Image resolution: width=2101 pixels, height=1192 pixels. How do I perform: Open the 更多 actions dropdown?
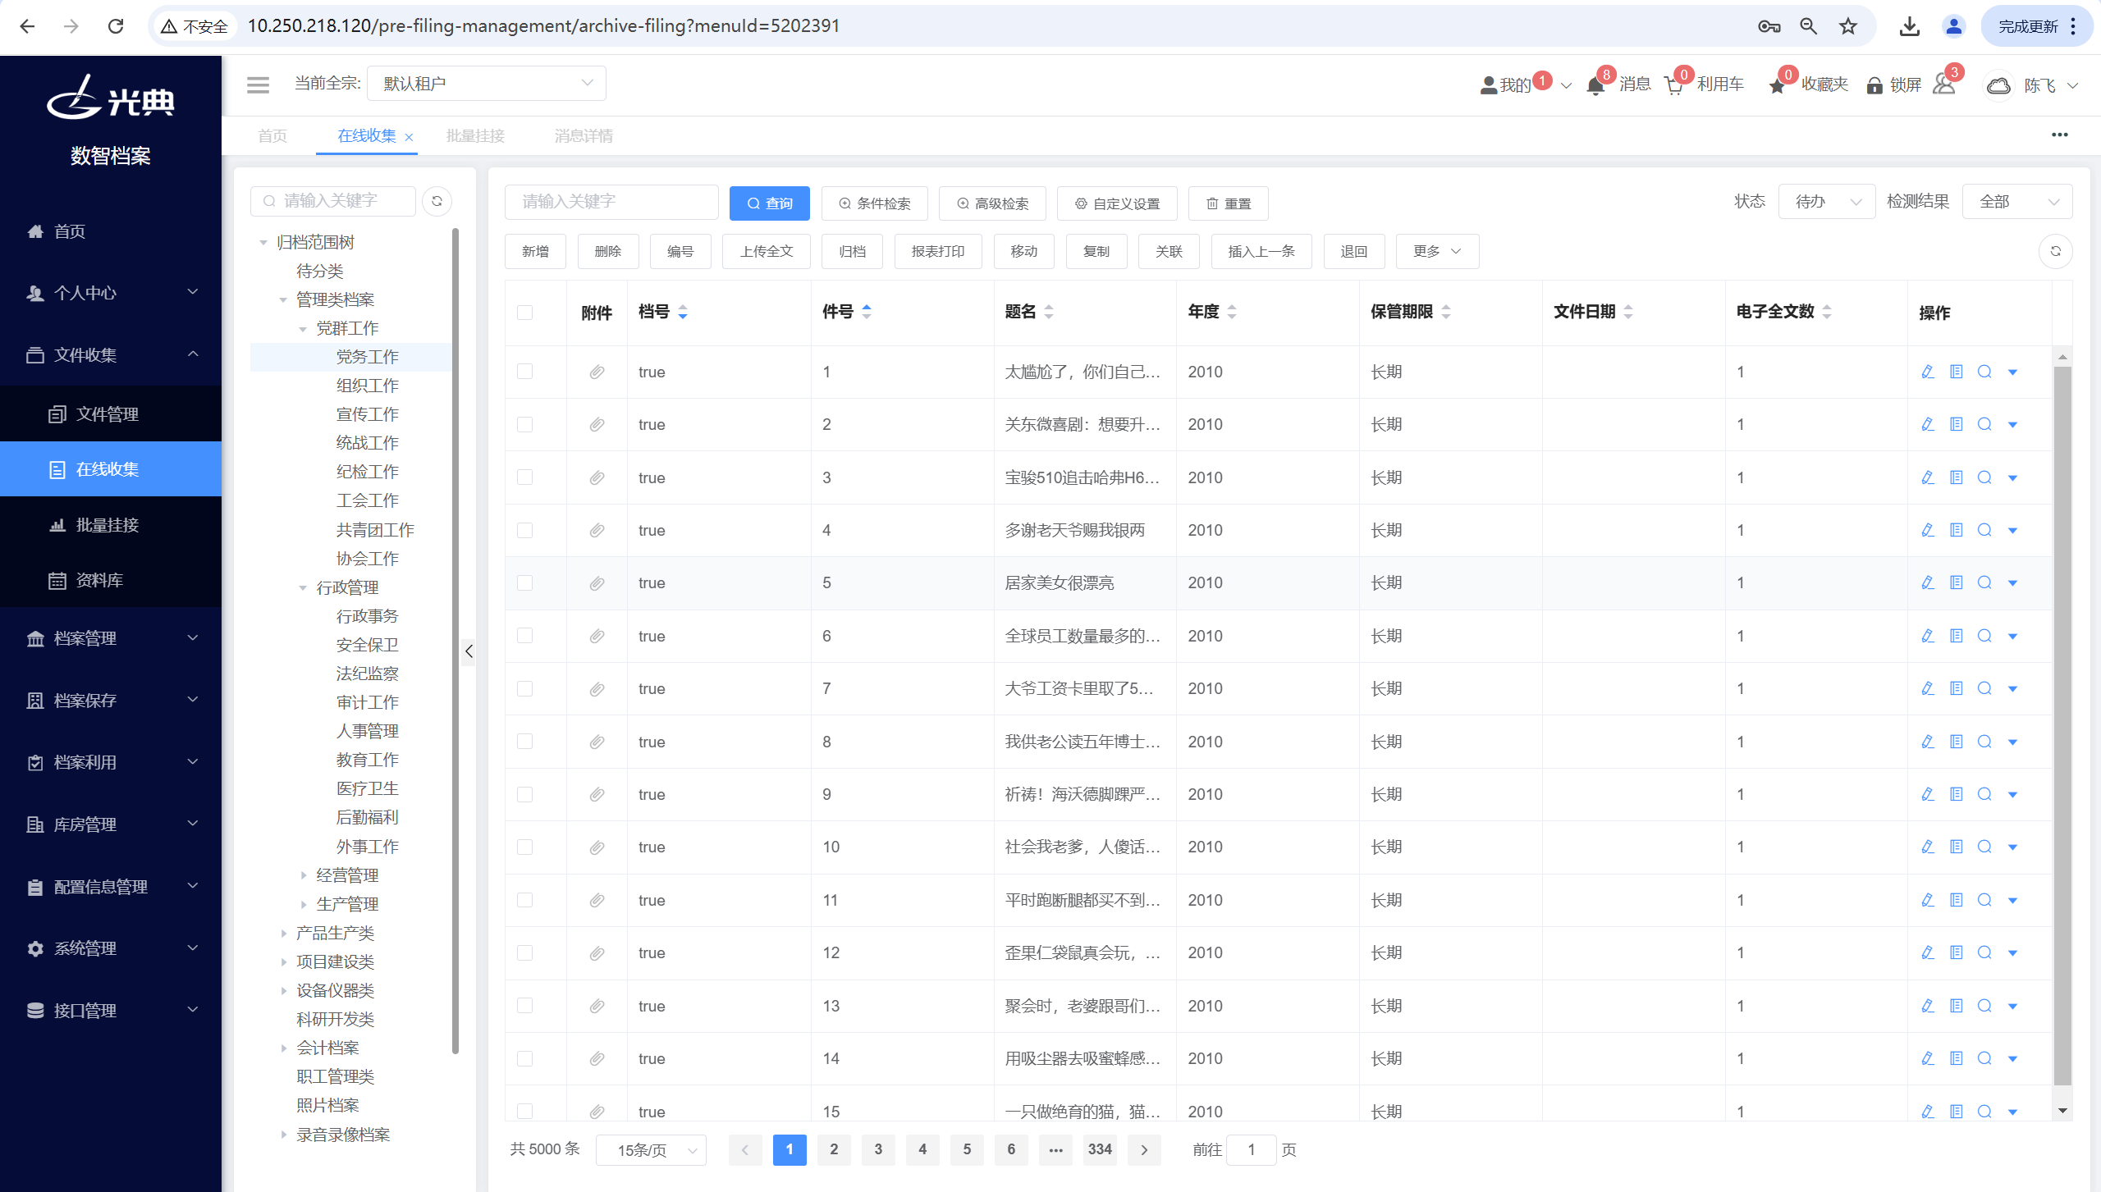click(1437, 251)
